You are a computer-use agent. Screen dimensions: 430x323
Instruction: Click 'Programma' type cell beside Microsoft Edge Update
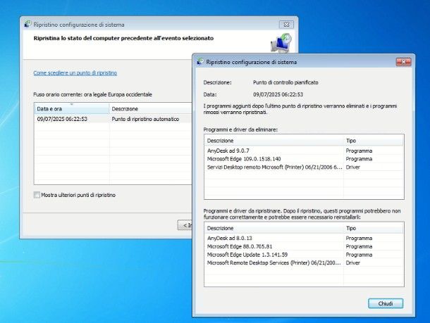(x=359, y=255)
